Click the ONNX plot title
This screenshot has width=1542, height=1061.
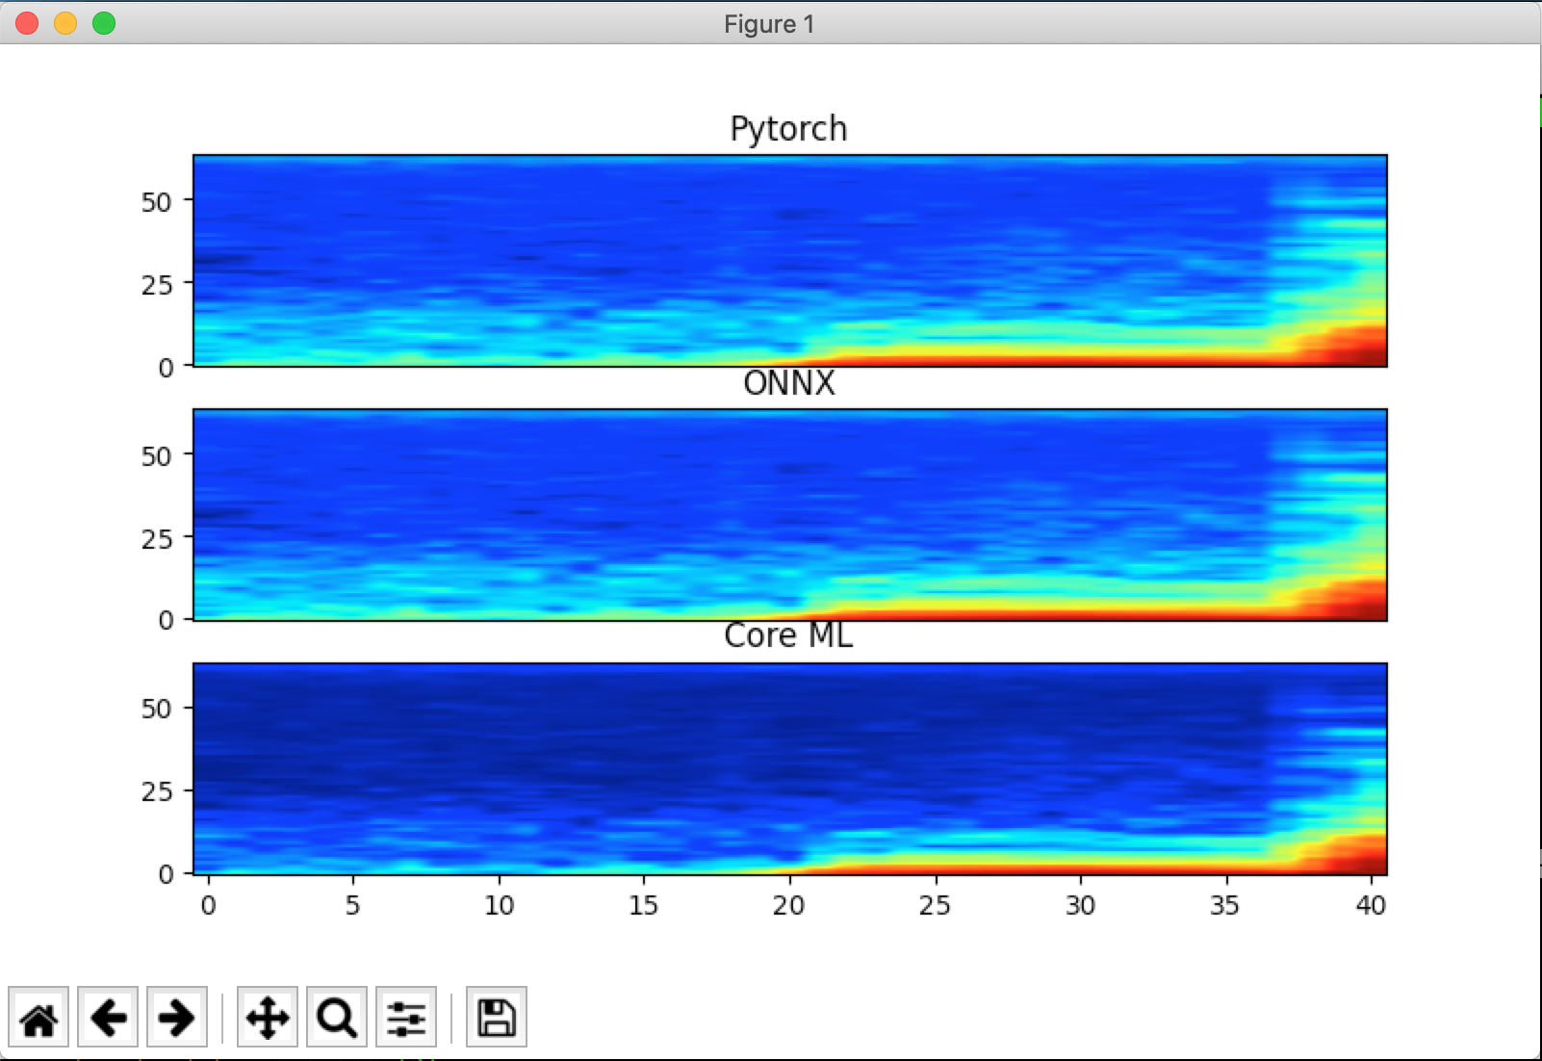coord(789,383)
